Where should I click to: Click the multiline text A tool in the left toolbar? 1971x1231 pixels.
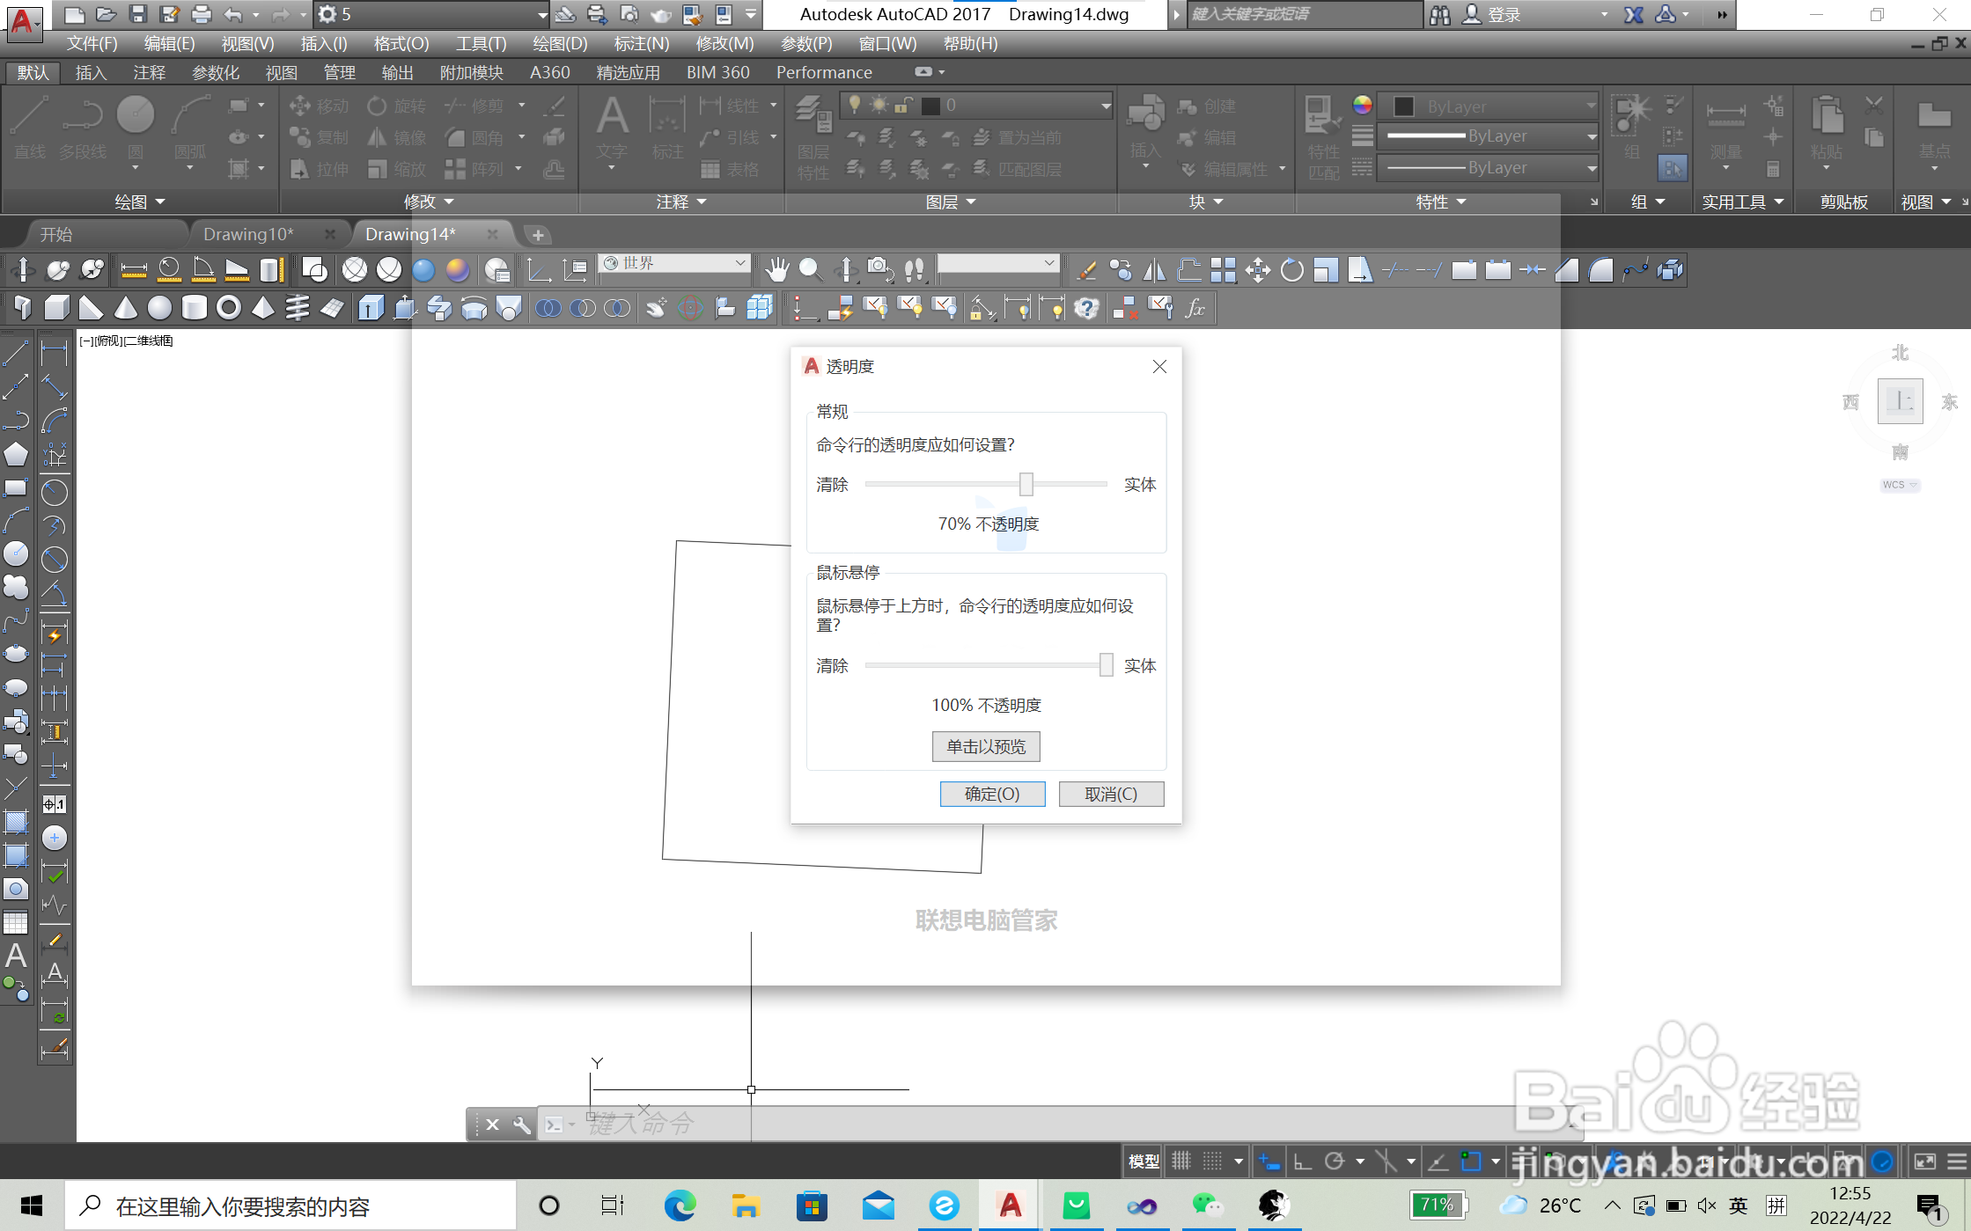point(16,956)
